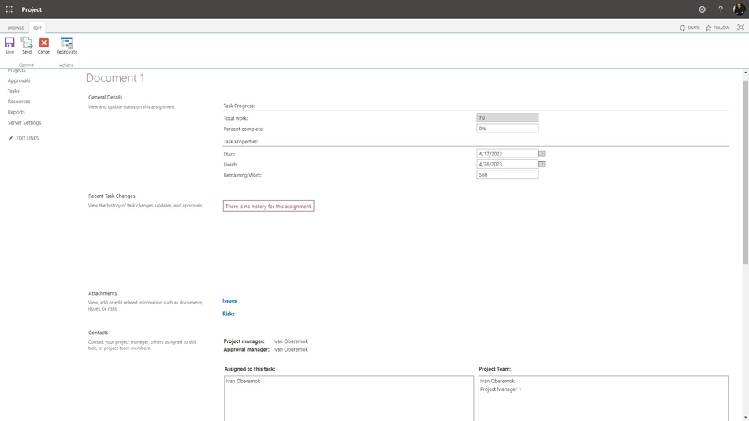Click the page vertical scrollbar thumb

(745, 172)
